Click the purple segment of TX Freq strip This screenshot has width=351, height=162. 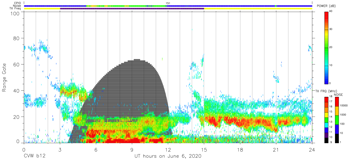[x=132, y=9]
